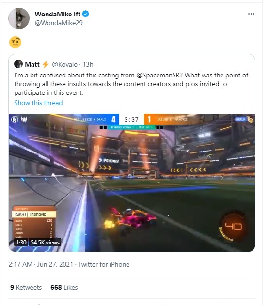This screenshot has height=305, width=269.
Task: Click the blue verified badge
Action: point(85,14)
